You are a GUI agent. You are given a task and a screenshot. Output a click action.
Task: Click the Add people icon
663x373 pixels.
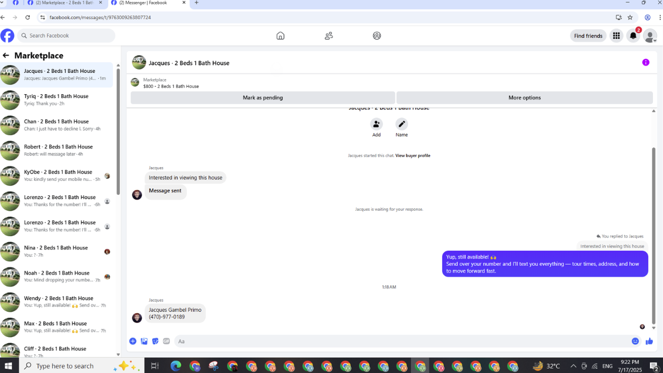click(x=376, y=124)
